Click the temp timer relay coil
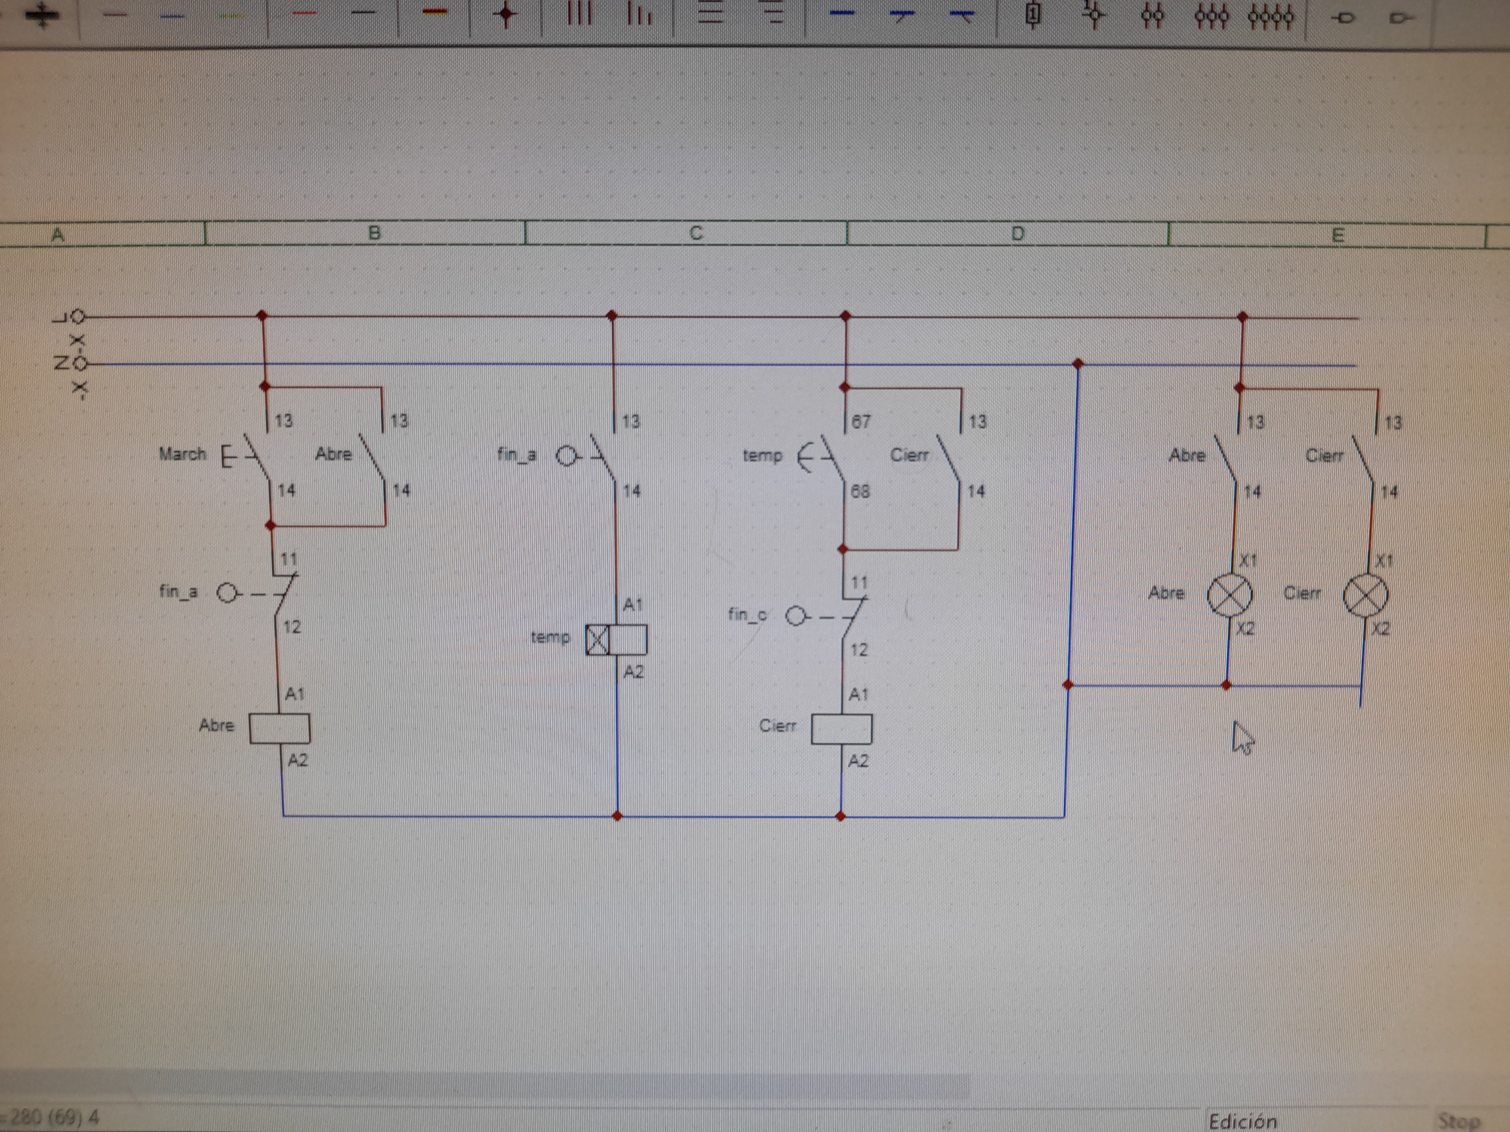Screen dimensions: 1510x1132 pos(616,640)
